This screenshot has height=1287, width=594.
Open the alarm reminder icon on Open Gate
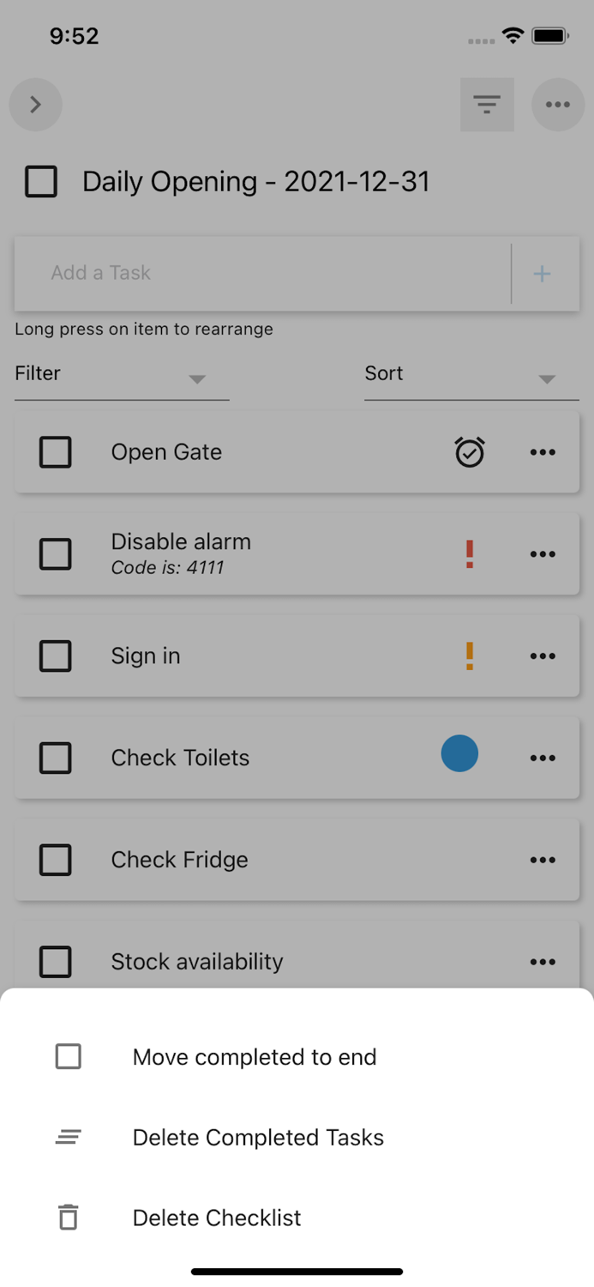(x=469, y=452)
